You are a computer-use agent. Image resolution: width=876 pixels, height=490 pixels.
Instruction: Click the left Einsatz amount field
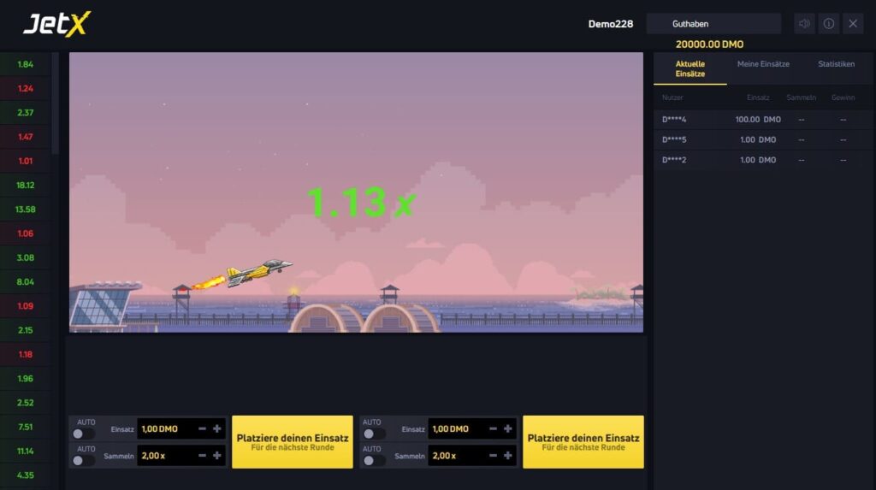click(167, 428)
